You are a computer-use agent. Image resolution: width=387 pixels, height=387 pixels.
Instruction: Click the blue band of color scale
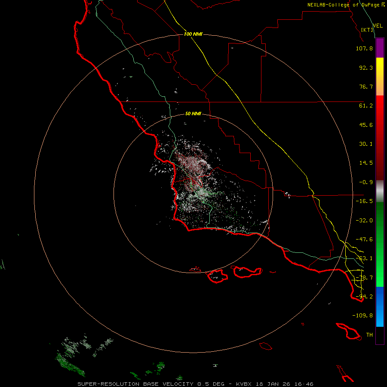point(380,307)
